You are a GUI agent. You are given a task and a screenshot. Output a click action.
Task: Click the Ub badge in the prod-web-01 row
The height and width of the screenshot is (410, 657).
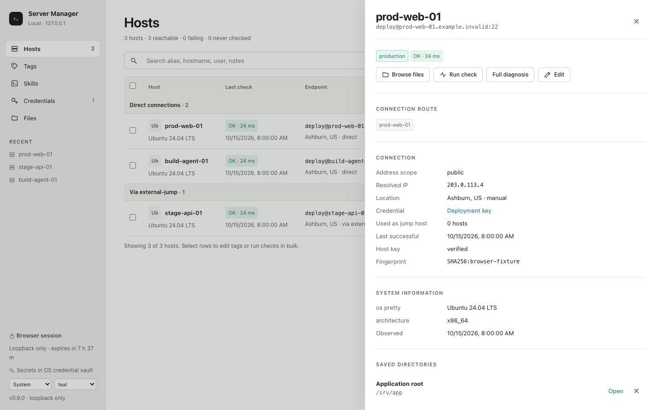[155, 126]
